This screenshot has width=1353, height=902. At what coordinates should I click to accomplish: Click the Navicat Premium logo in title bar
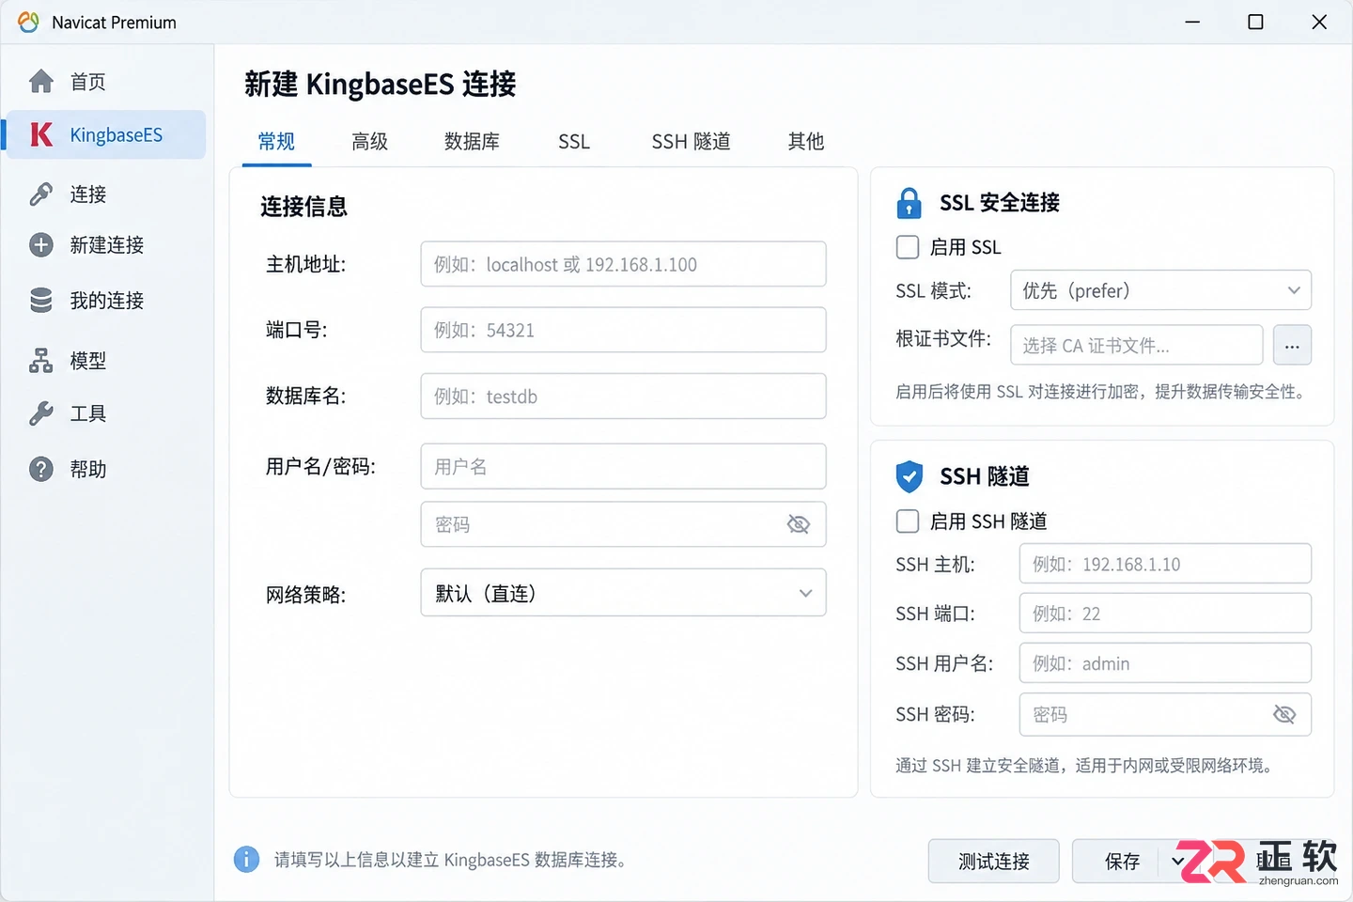29,22
